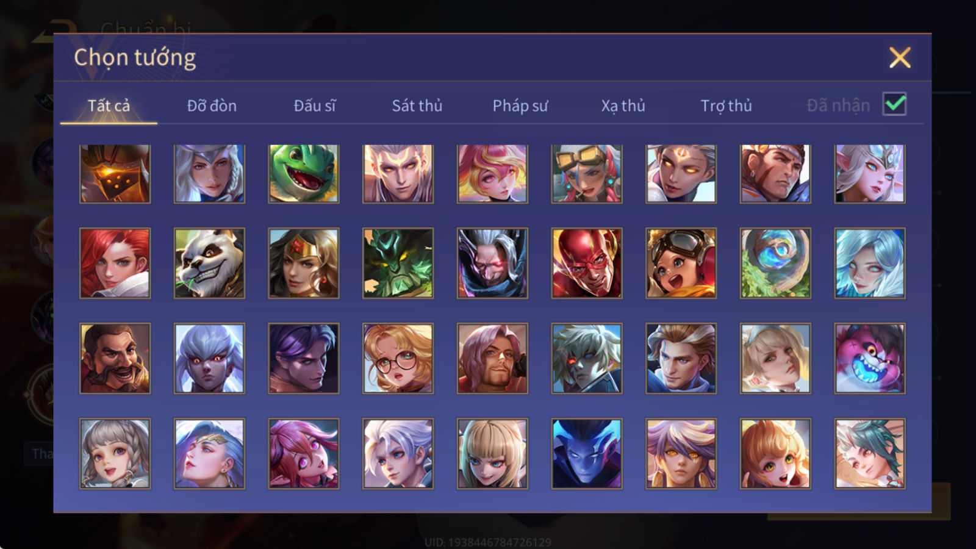Show the Đấu sĩ hero category
Viewport: 976px width, 549px height.
tap(315, 106)
